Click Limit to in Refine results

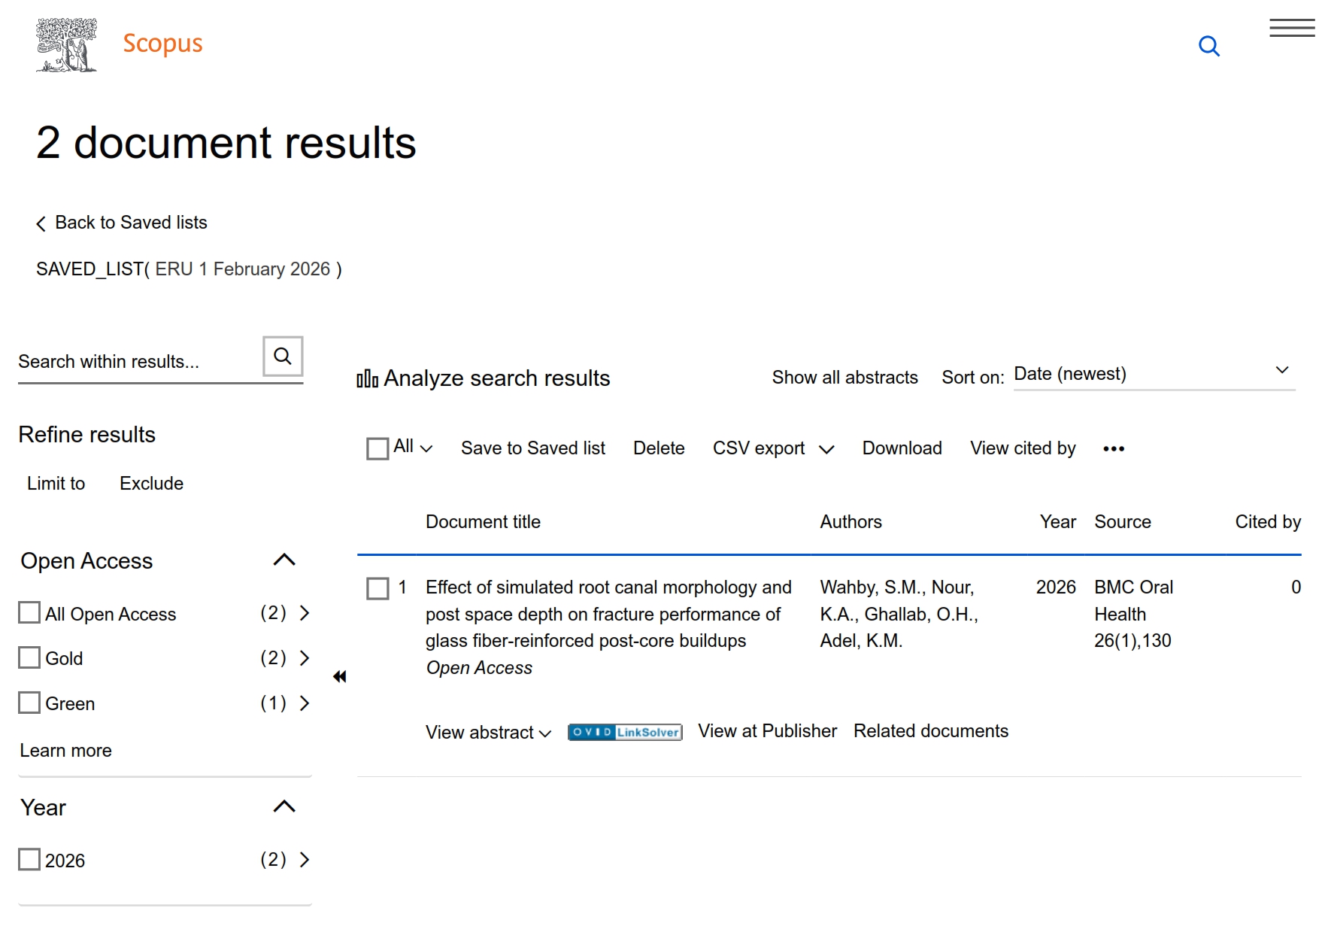click(56, 484)
